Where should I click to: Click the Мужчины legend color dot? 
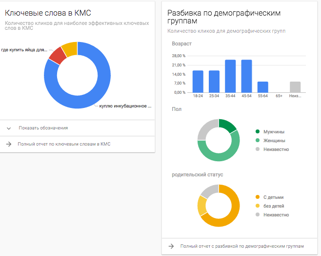pos(258,131)
